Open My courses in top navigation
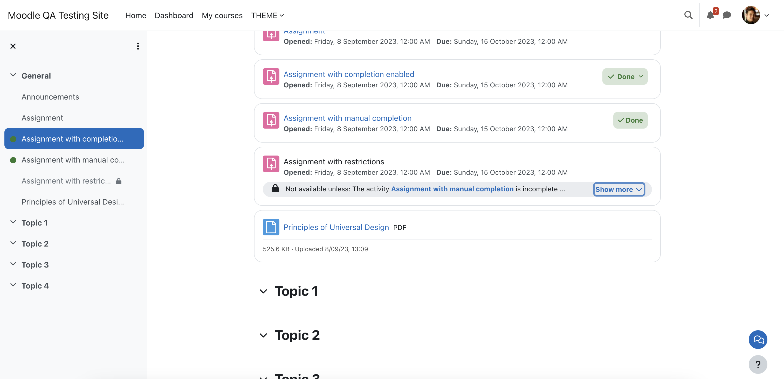 222,15
